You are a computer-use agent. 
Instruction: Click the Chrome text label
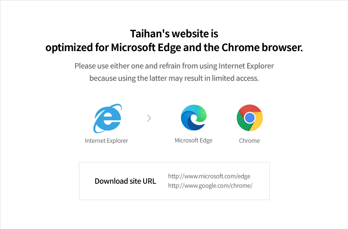[x=249, y=141]
